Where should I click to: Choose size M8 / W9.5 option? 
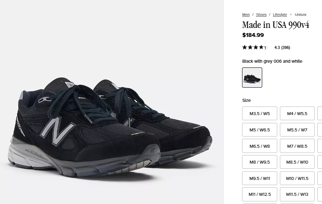(x=260, y=162)
